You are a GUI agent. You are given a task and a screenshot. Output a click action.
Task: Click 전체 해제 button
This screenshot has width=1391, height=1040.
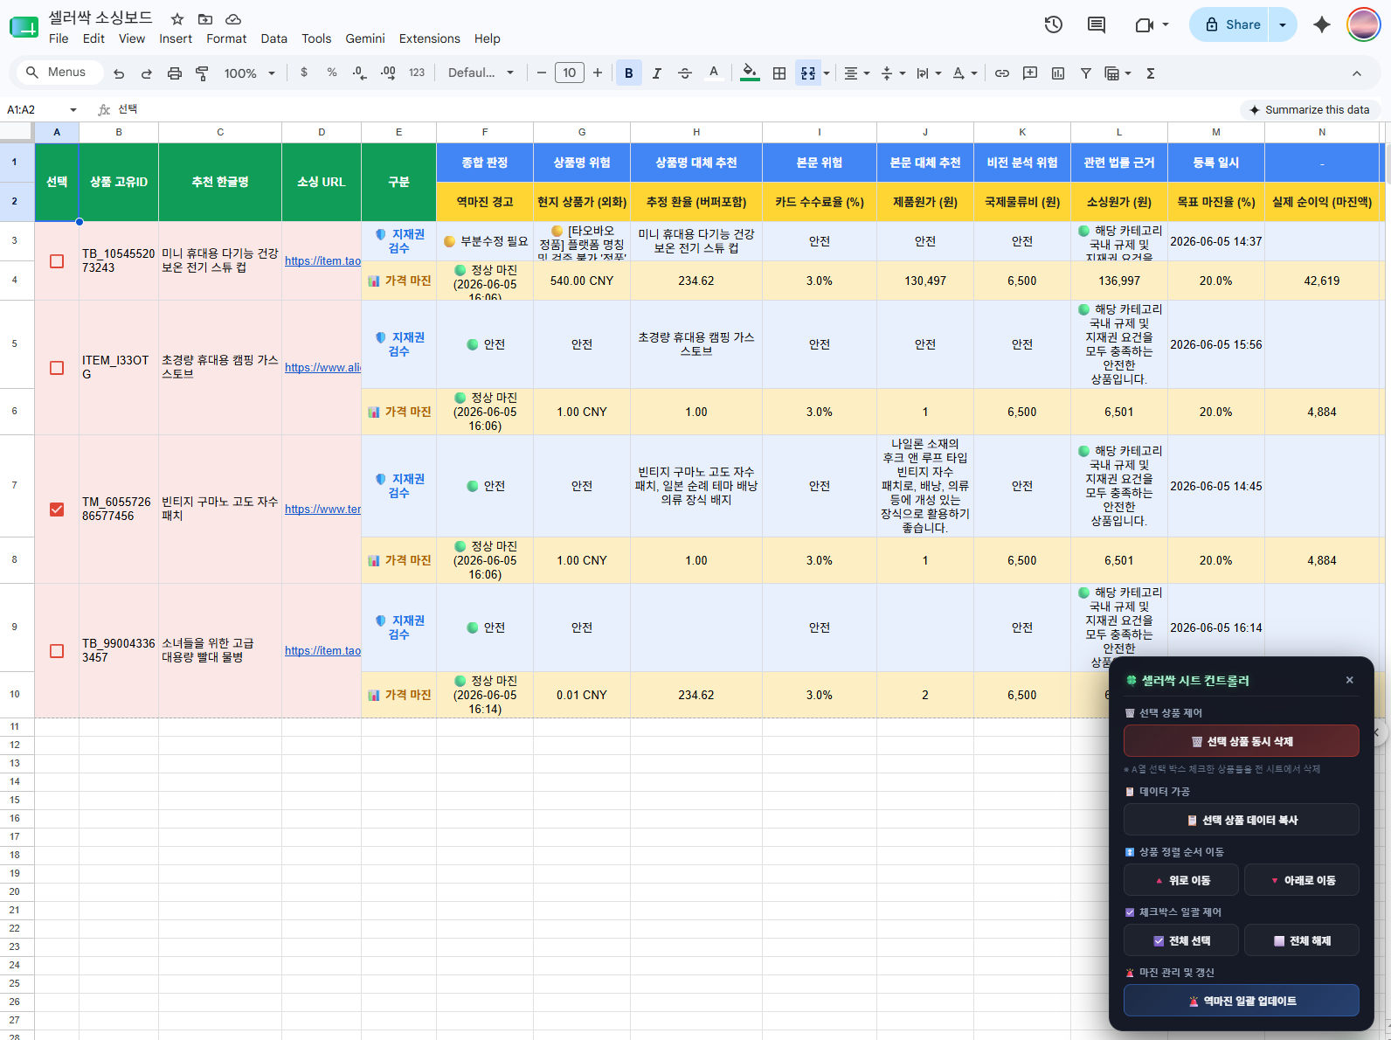click(x=1301, y=940)
